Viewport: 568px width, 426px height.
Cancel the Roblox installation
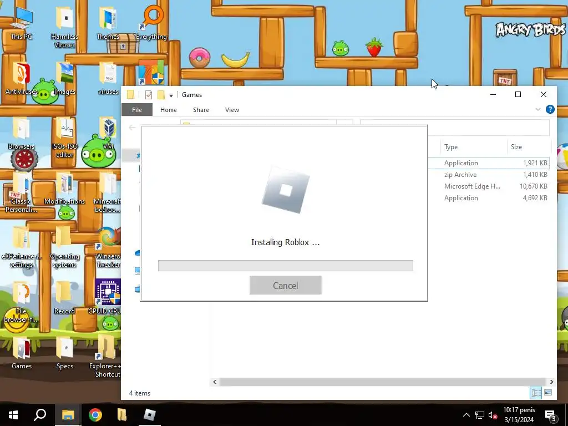coord(286,286)
